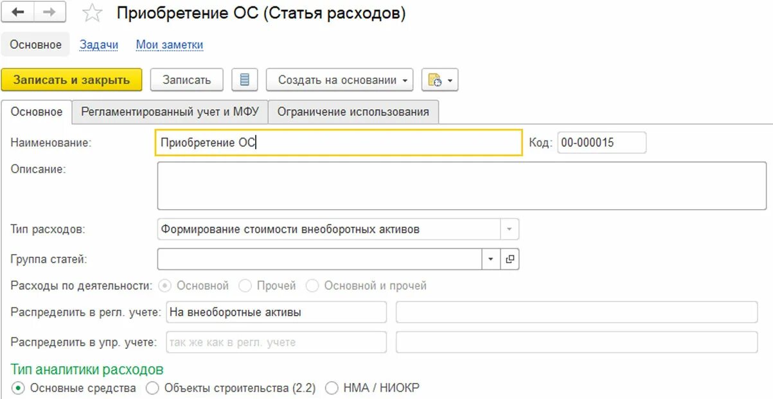Choose the НМА / НИОКР analytics type
The width and height of the screenshot is (773, 399).
[x=332, y=388]
